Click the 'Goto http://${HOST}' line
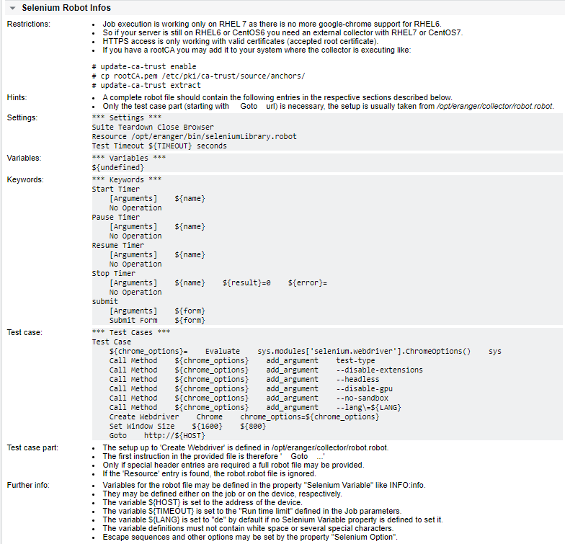565x544 pixels. pos(157,435)
